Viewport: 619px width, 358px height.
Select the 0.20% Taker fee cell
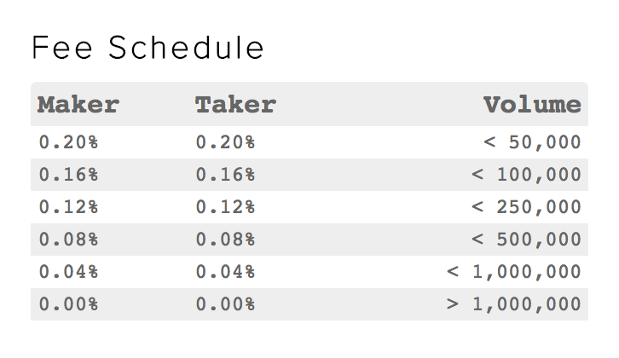(225, 142)
